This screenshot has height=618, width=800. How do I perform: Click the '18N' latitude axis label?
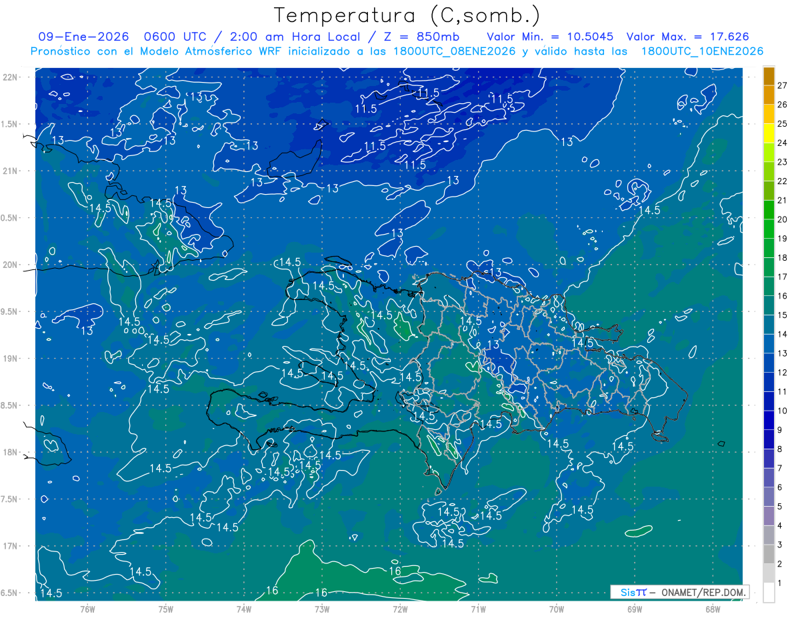click(10, 453)
